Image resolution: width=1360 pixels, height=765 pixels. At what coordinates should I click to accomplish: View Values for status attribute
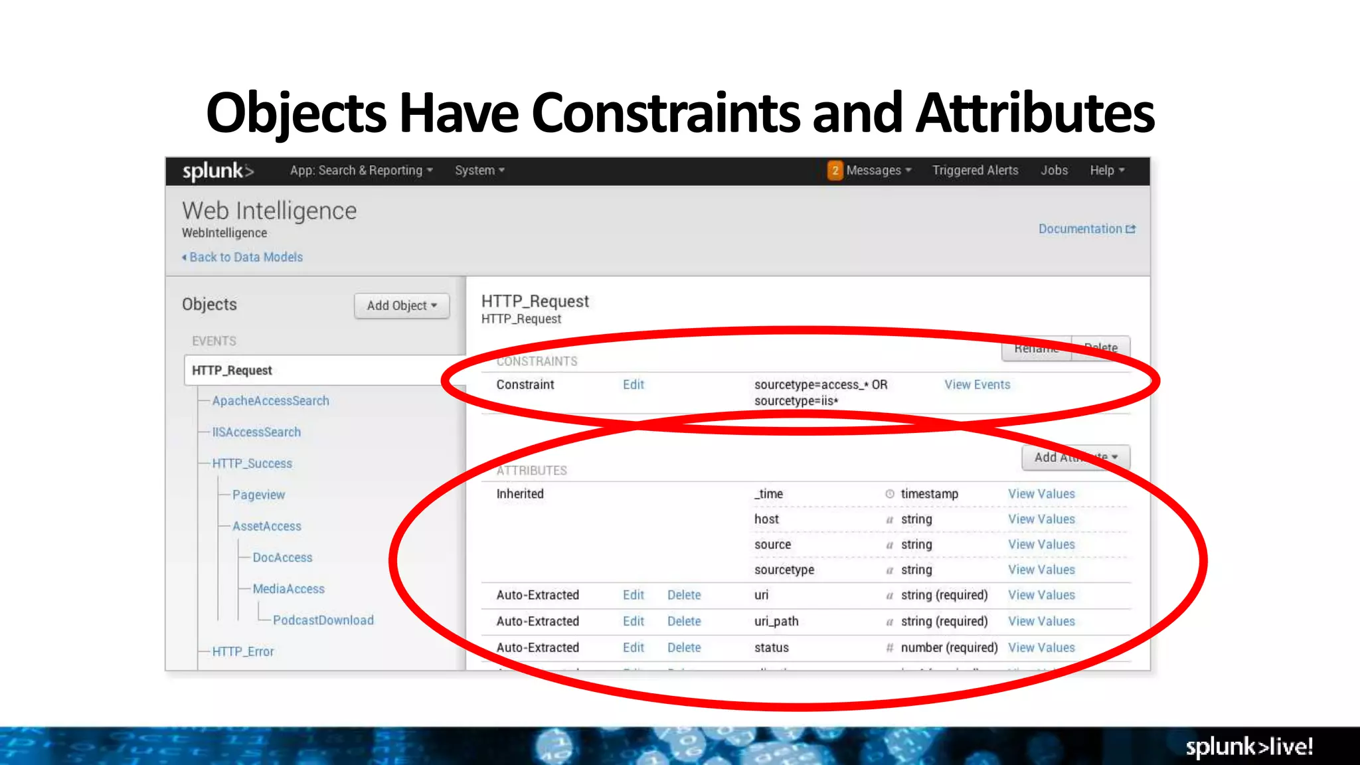tap(1041, 647)
